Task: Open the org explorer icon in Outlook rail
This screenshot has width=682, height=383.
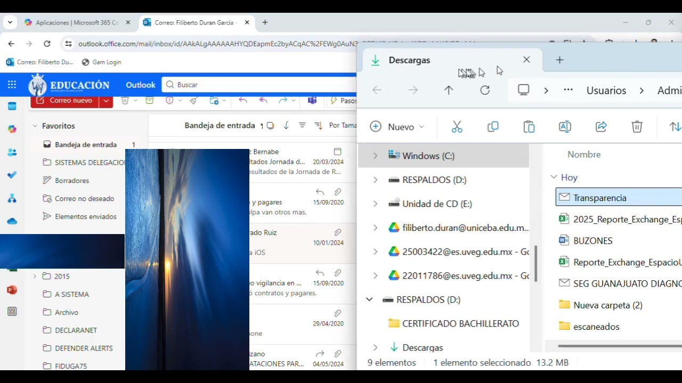Action: (x=12, y=198)
